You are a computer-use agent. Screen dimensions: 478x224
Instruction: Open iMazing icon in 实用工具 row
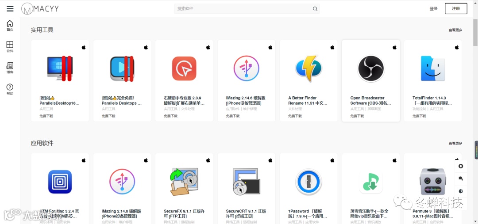(247, 68)
